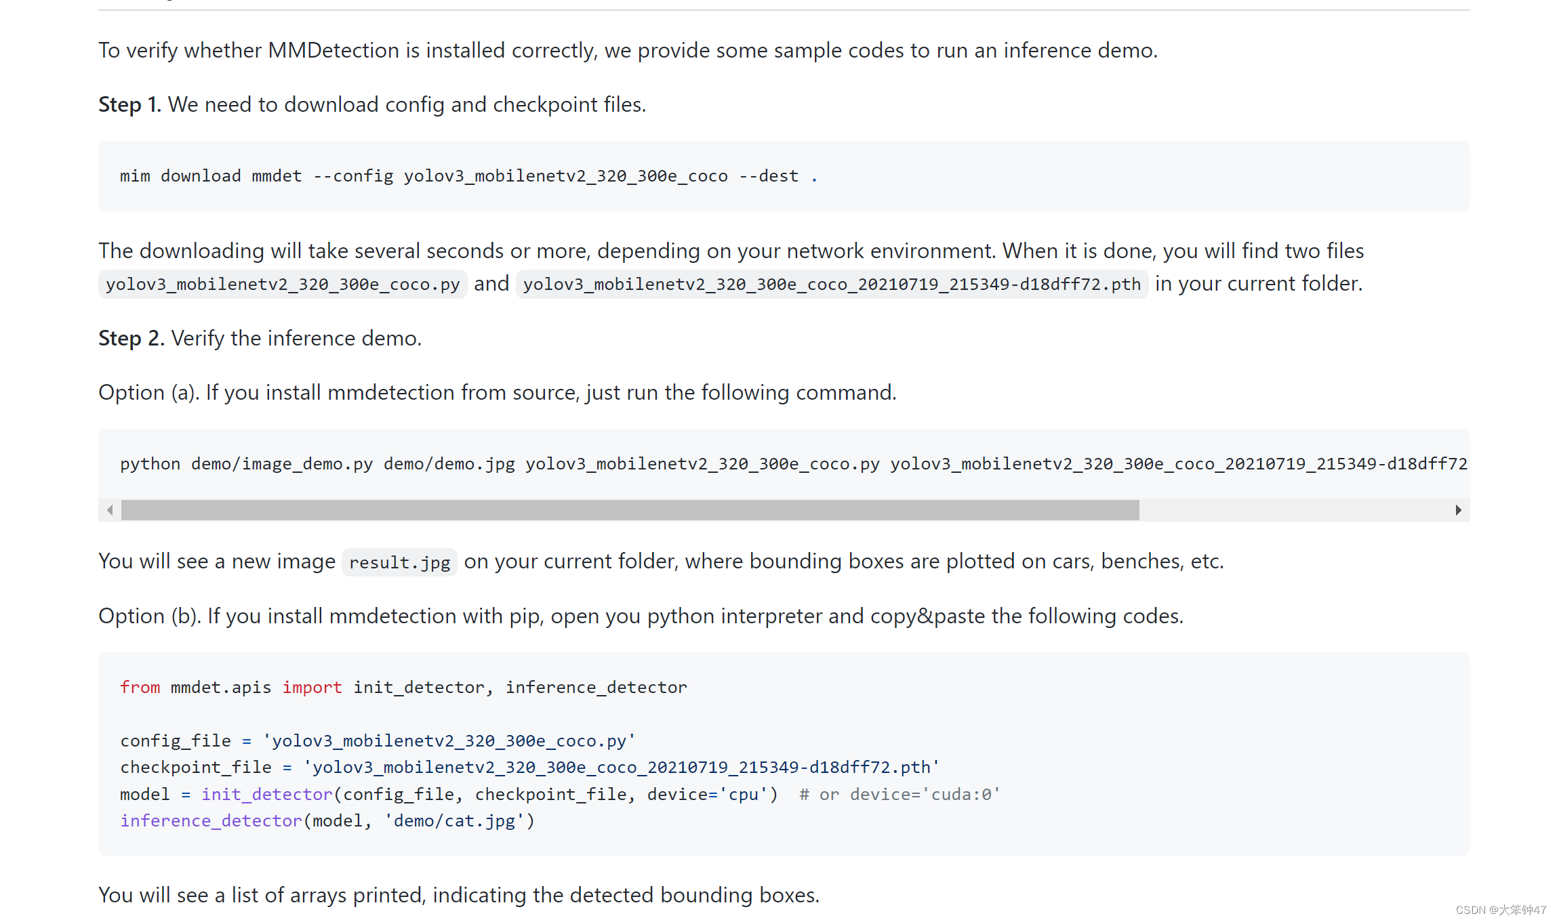Click the checkpoint_file assignment line
This screenshot has height=922, width=1557.
(529, 768)
